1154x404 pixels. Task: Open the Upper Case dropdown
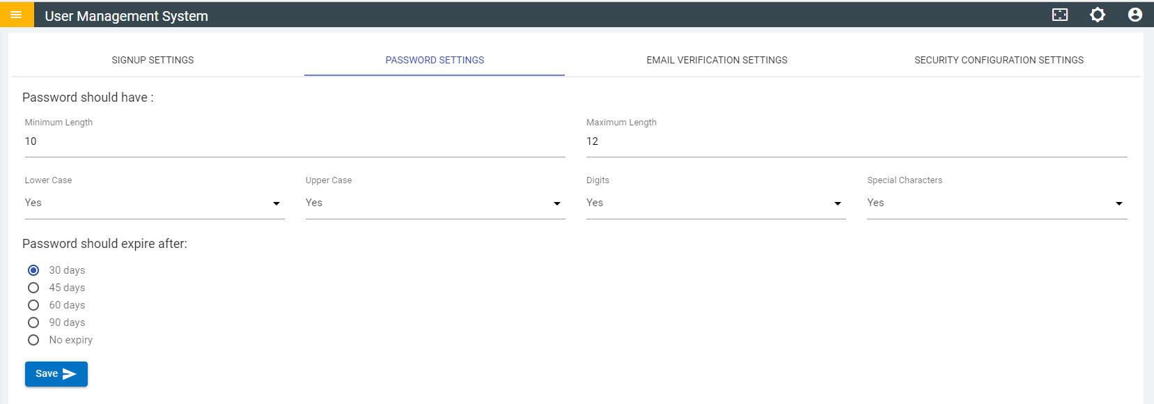tap(435, 203)
